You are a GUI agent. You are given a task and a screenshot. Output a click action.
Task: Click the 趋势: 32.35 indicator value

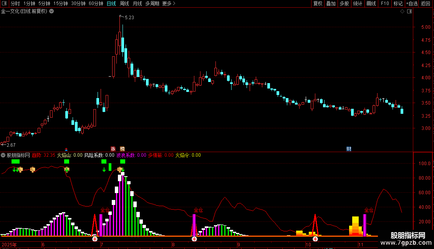click(43, 155)
